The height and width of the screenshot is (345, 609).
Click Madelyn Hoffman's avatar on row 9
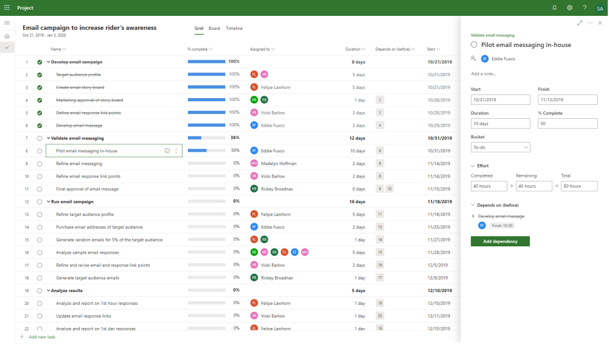[253, 163]
